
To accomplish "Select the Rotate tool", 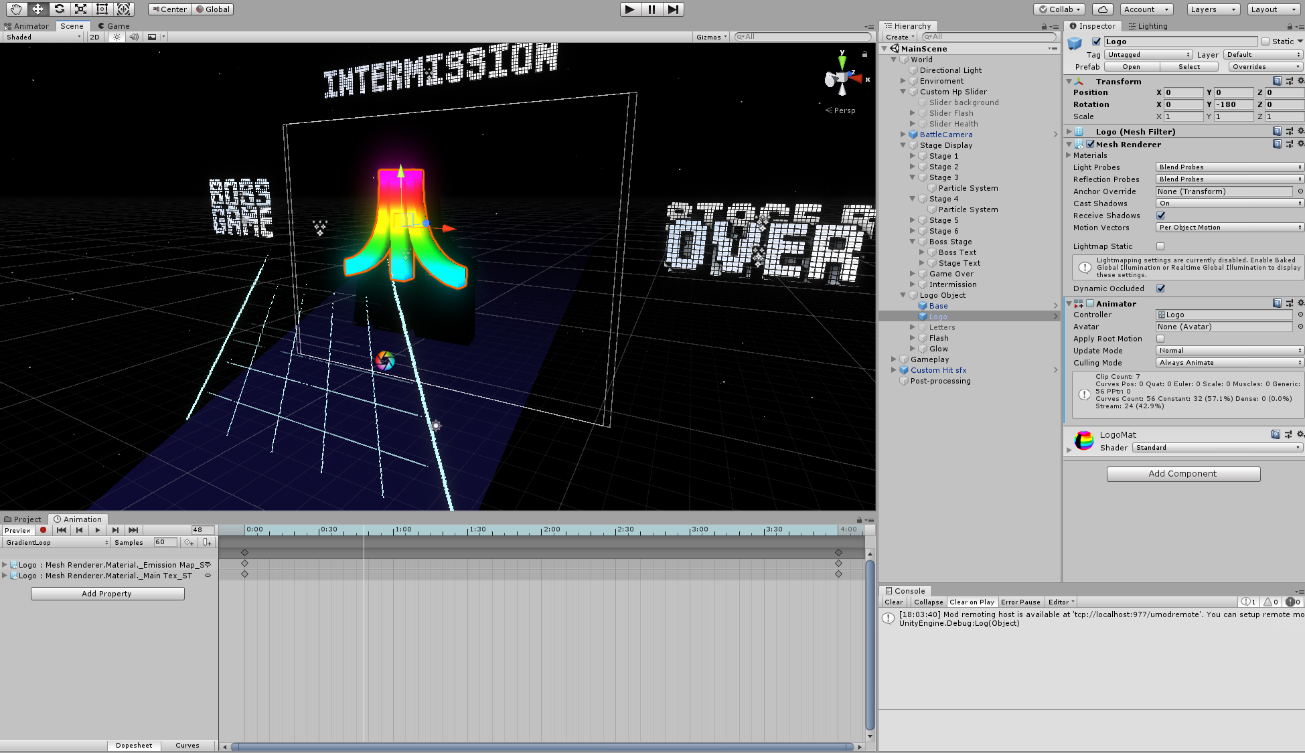I will pyautogui.click(x=59, y=9).
